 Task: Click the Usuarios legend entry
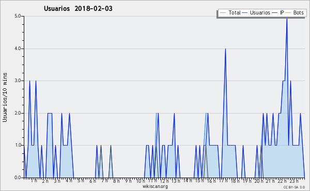[x=256, y=12]
